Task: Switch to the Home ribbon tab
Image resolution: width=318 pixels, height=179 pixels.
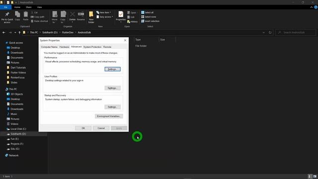Action: (17, 7)
